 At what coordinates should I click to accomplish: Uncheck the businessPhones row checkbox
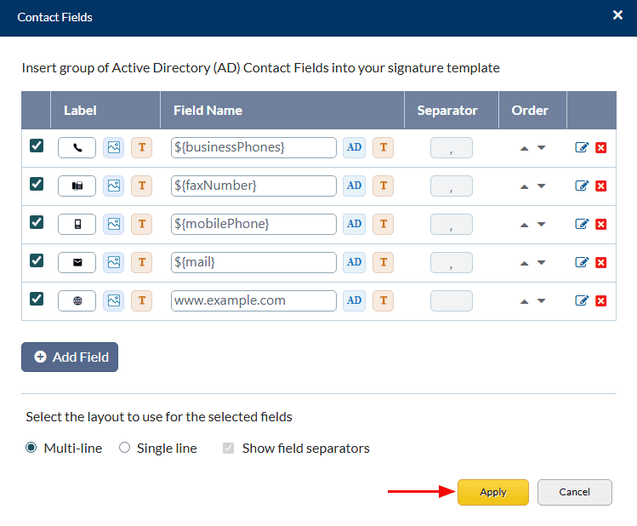click(37, 146)
